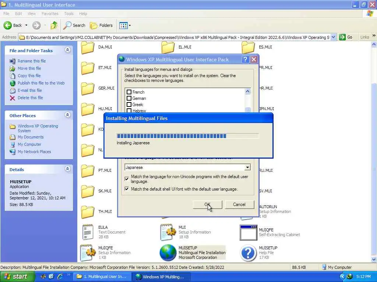Select the SK.MUI folder icon
The image size is (377, 282).
click(88, 191)
